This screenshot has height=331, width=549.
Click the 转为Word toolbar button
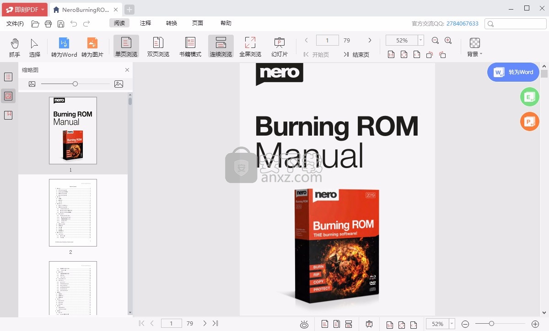click(64, 47)
